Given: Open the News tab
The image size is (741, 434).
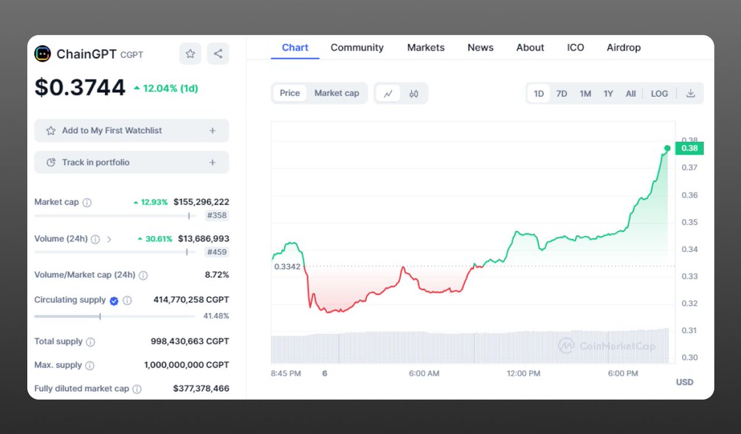Looking at the screenshot, I should click(x=480, y=48).
